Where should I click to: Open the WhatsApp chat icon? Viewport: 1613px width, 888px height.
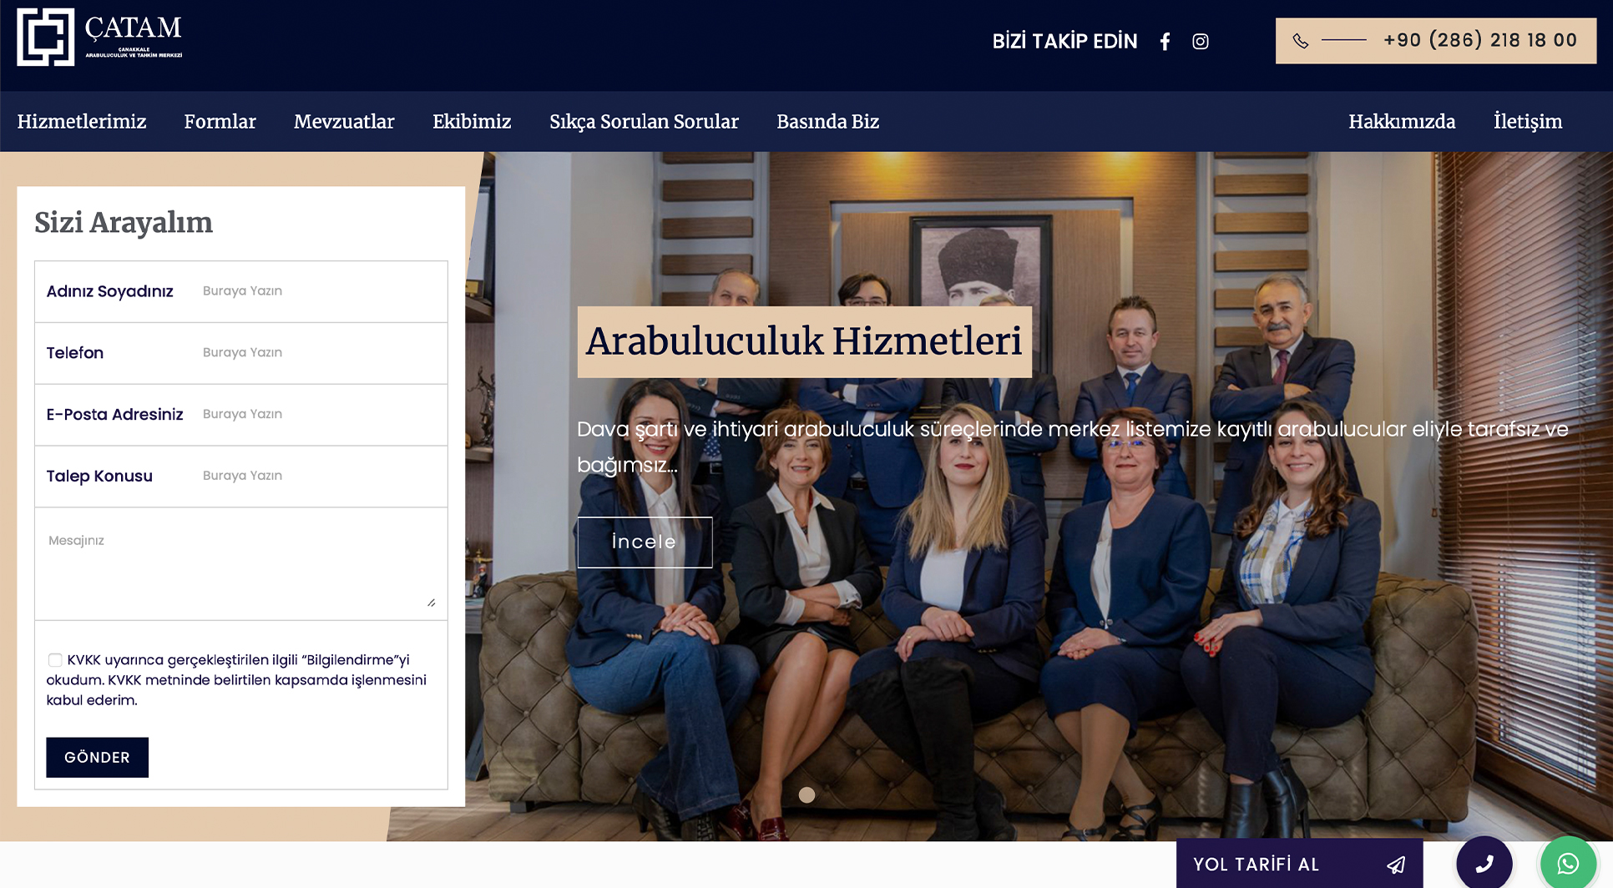1568,864
